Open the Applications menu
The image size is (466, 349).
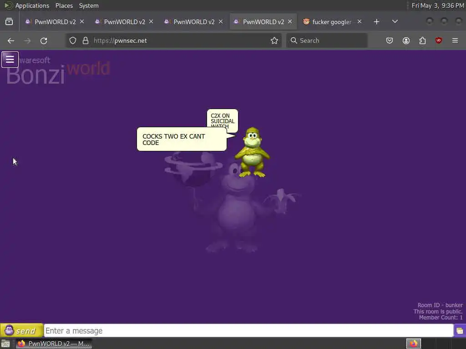pyautogui.click(x=32, y=5)
